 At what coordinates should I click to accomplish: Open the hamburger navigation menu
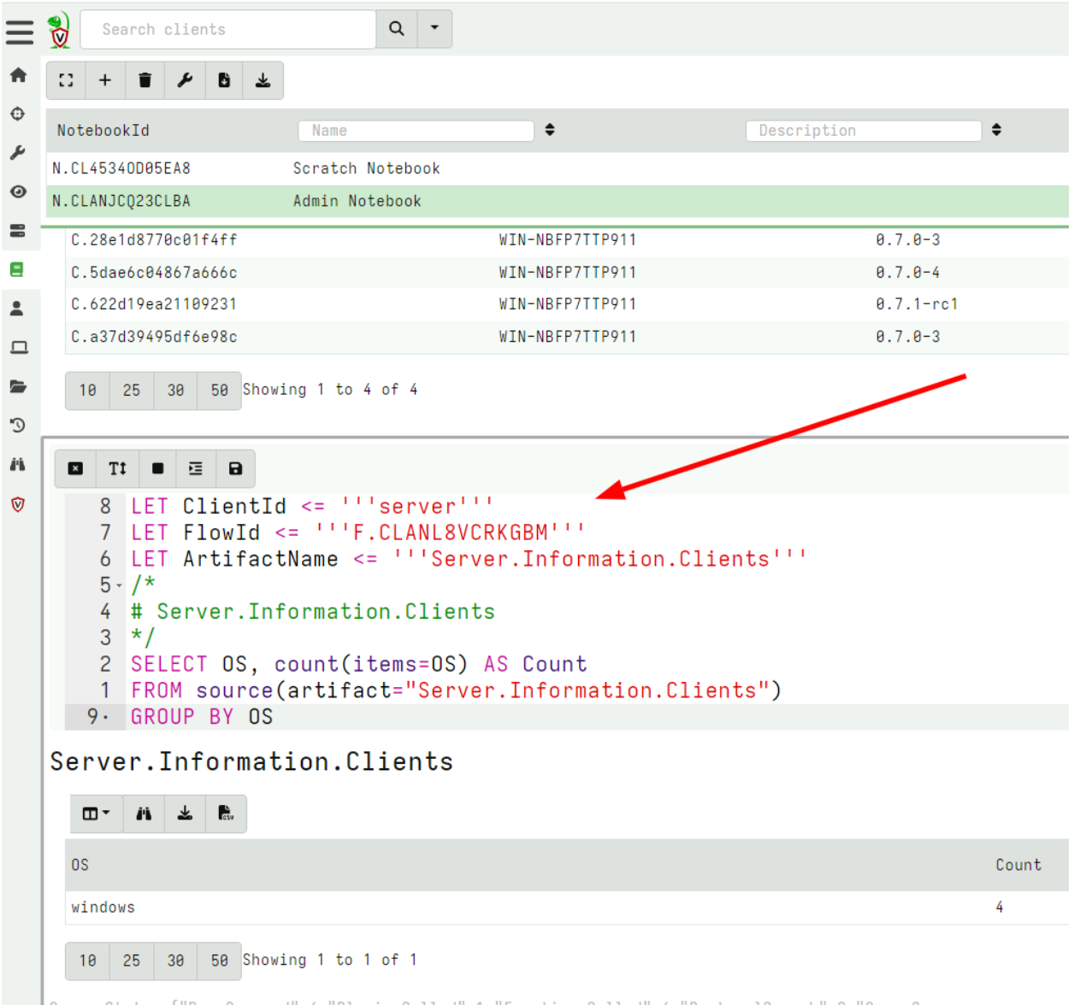point(20,32)
